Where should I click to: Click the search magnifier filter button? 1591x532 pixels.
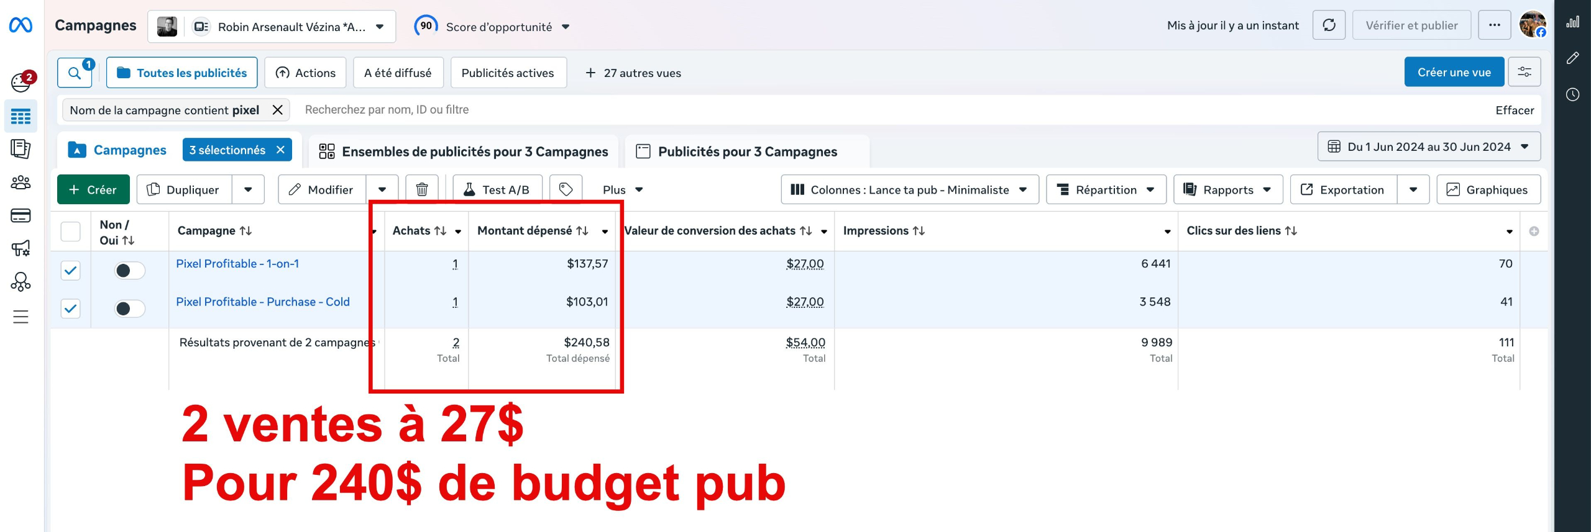click(75, 73)
